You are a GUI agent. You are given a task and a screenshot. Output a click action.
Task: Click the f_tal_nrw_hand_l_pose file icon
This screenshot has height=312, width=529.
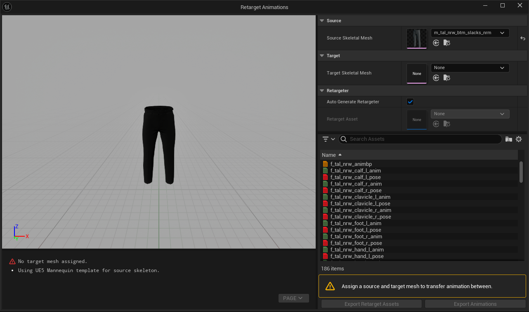coord(325,256)
